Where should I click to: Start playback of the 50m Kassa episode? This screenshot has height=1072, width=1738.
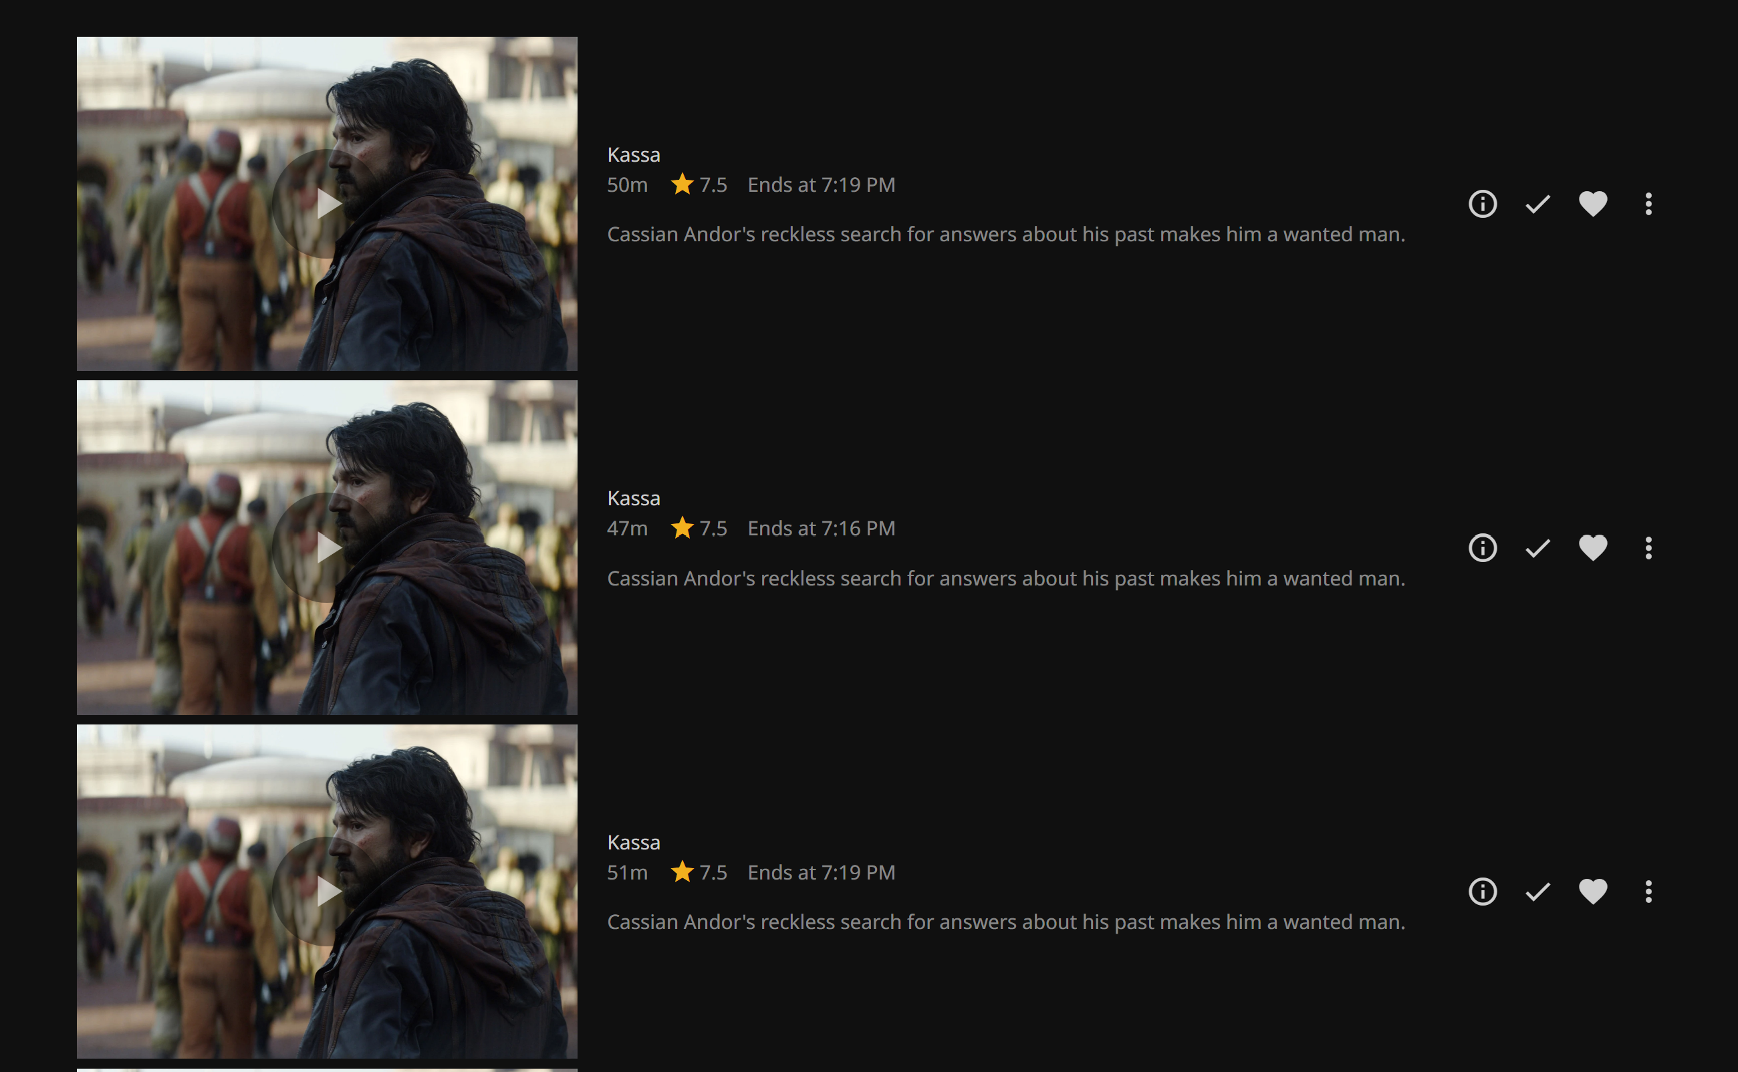327,203
